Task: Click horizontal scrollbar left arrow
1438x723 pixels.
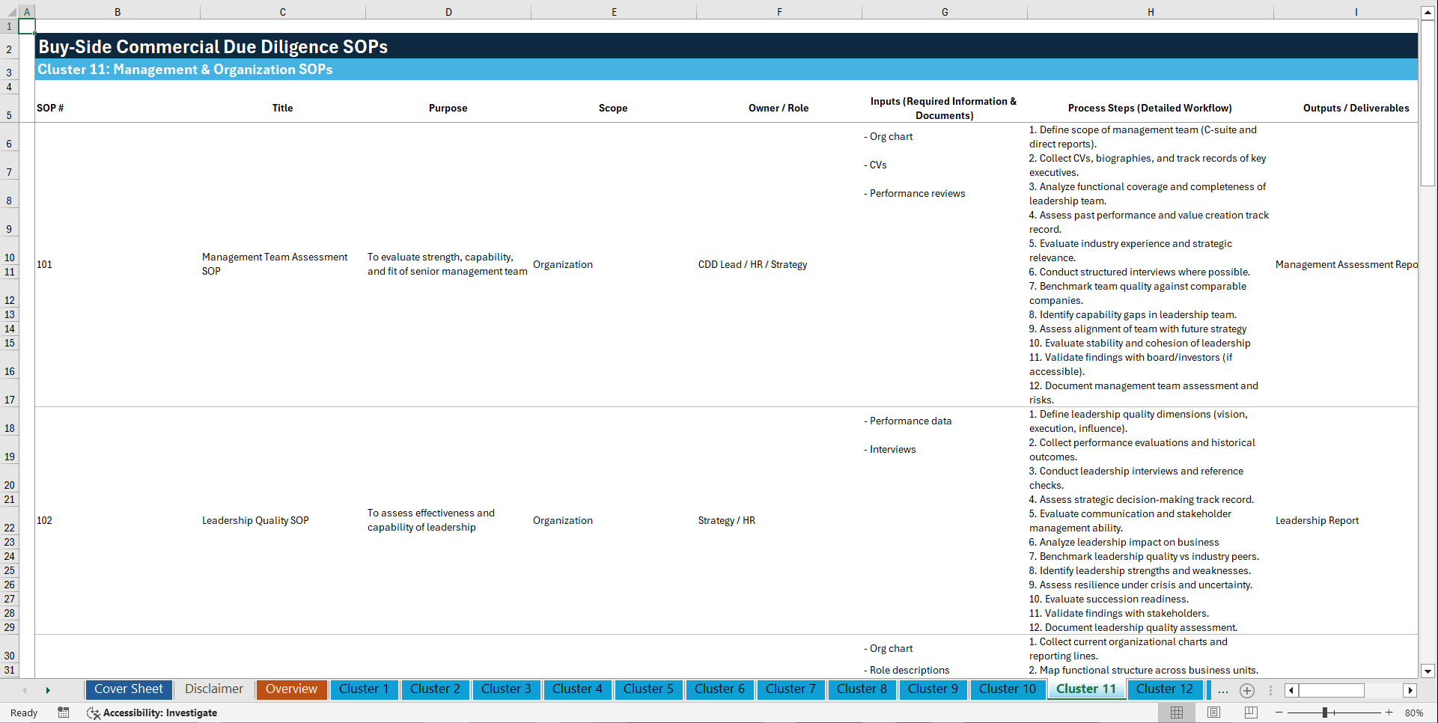Action: 1291,690
